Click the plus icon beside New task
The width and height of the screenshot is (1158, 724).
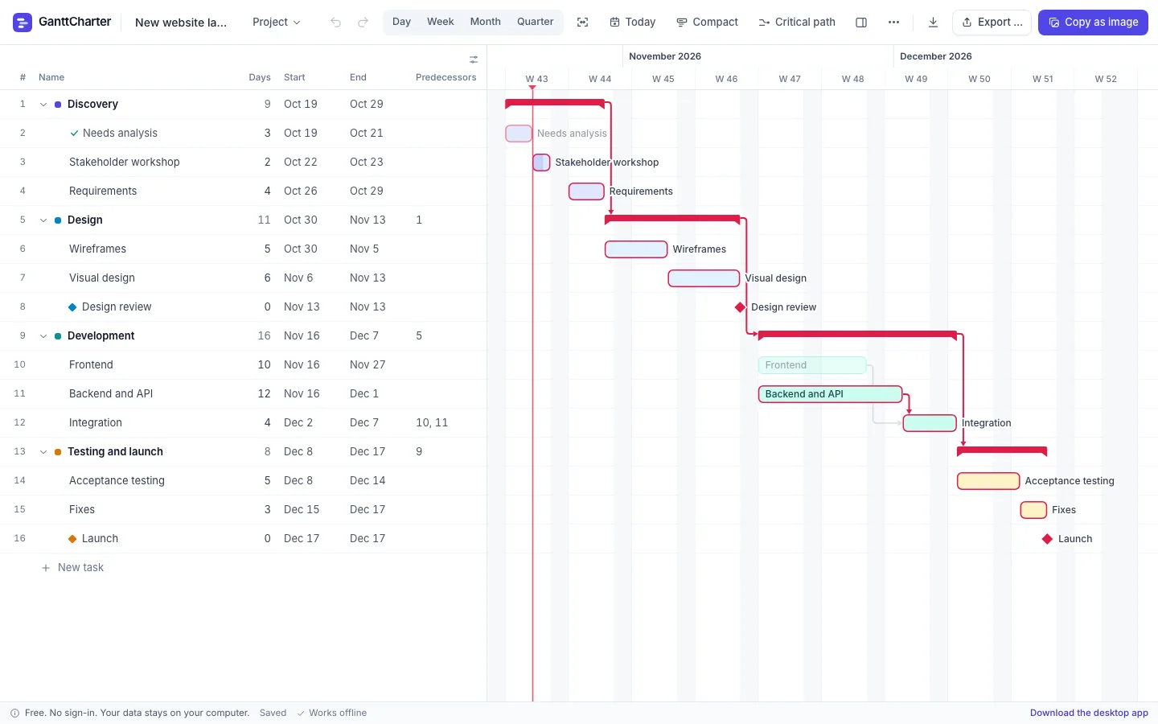(x=46, y=568)
